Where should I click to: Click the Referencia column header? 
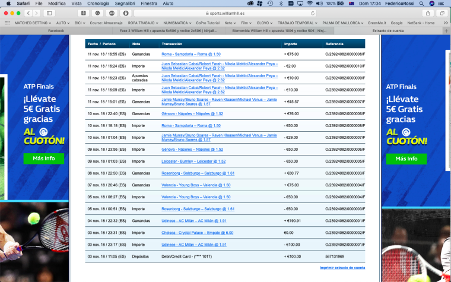coord(334,44)
